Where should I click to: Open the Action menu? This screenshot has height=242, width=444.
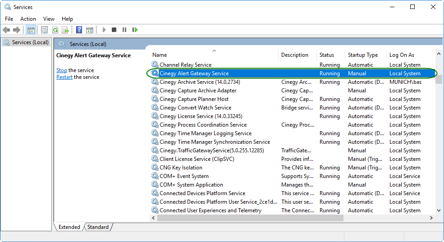pos(28,18)
